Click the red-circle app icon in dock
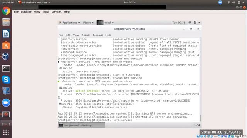This screenshot has height=138, width=247. tap(6, 114)
